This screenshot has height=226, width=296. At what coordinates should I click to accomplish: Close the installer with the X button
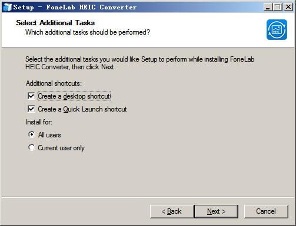[x=288, y=7]
